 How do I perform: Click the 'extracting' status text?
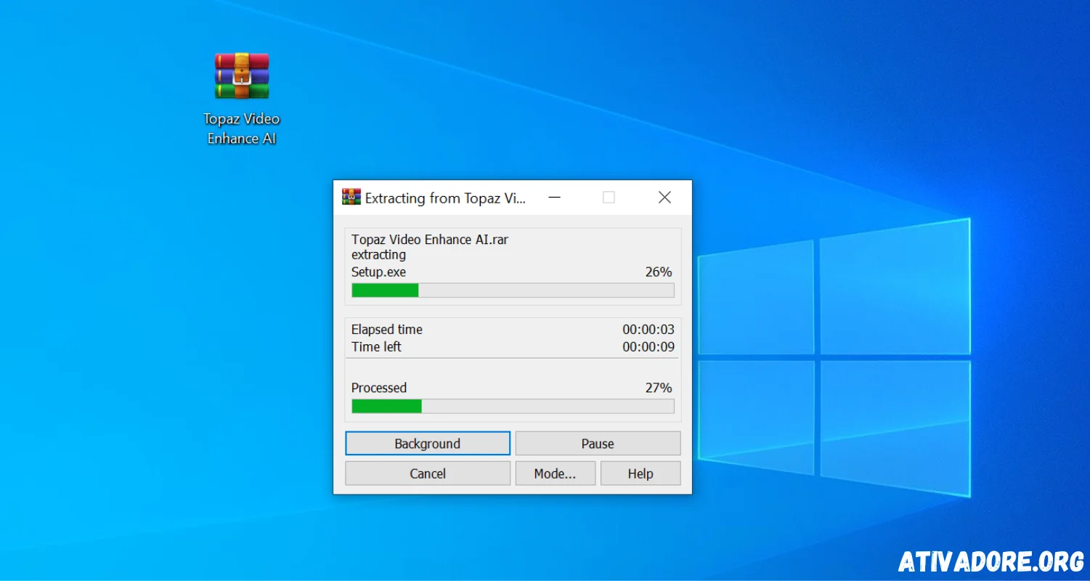coord(379,255)
